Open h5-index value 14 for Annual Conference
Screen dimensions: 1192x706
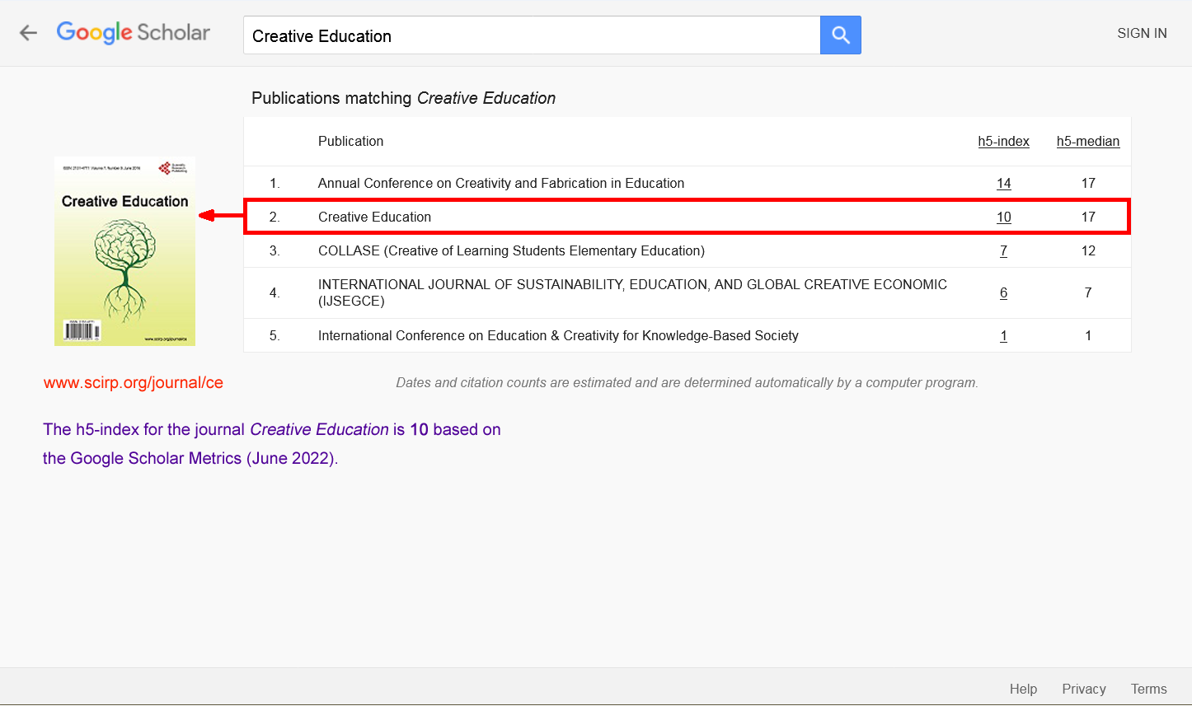point(1003,183)
